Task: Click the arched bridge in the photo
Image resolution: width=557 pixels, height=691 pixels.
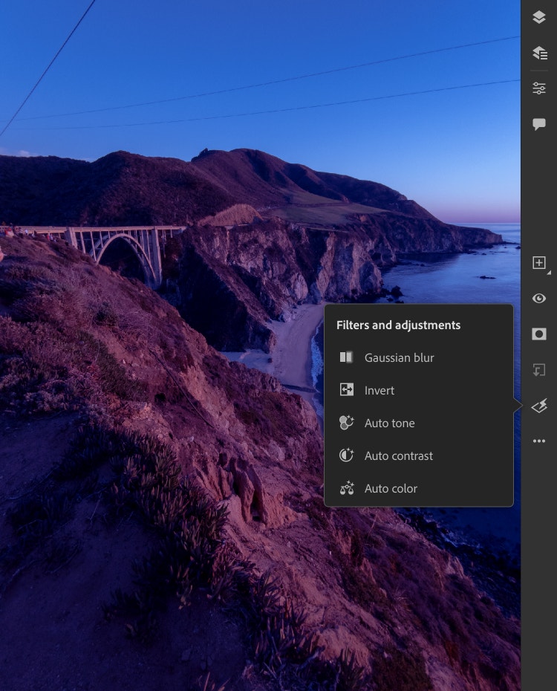Action: [126, 249]
